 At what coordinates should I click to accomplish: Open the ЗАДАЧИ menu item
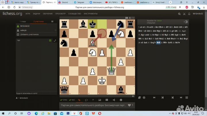[x=37, y=13]
